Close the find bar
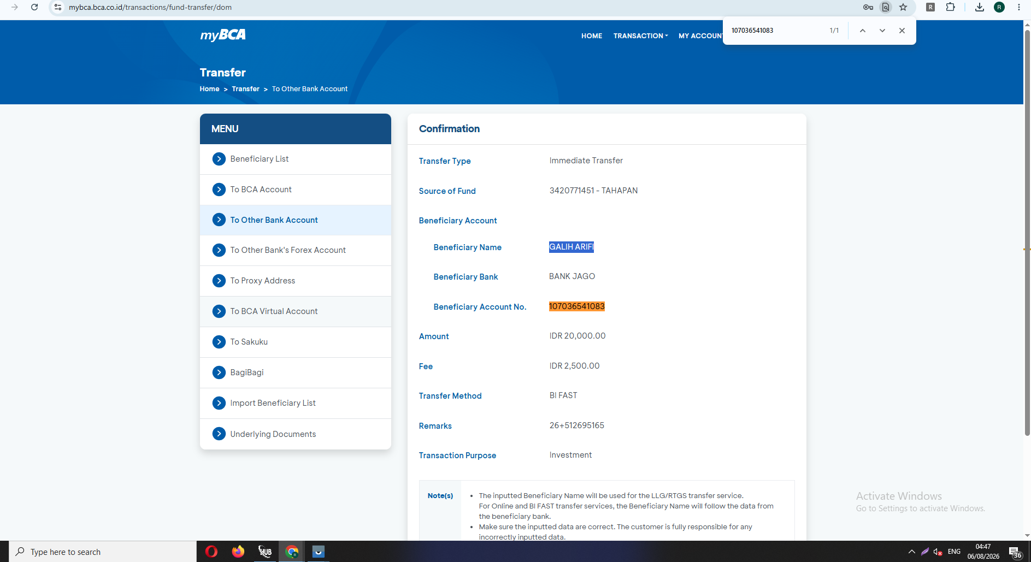This screenshot has width=1031, height=562. coord(902,31)
